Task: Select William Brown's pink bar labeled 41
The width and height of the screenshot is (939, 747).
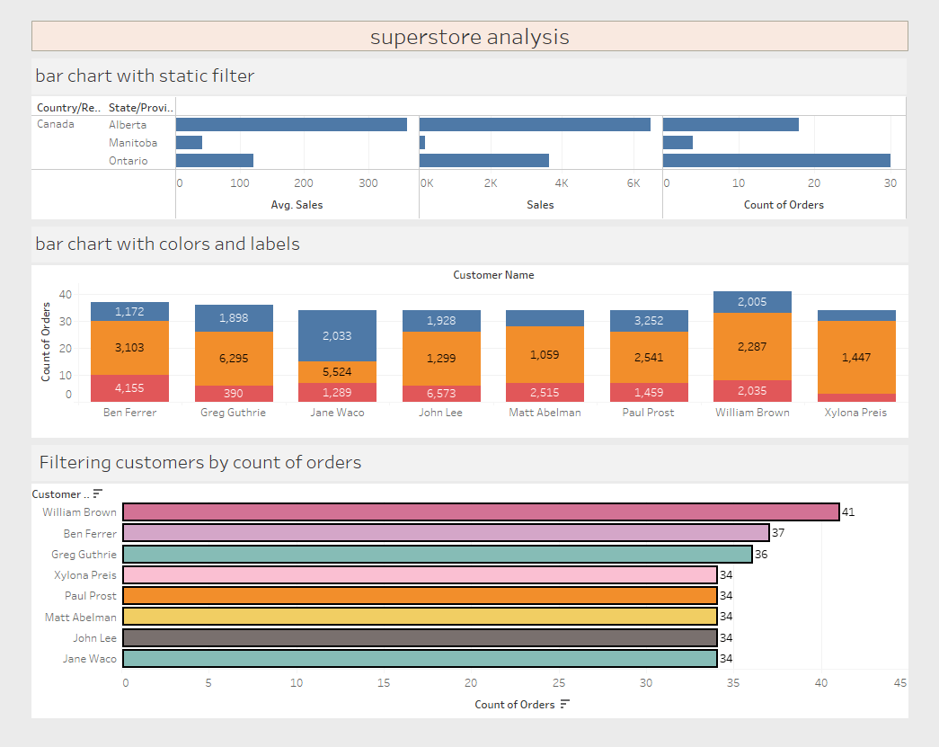Action: 481,511
